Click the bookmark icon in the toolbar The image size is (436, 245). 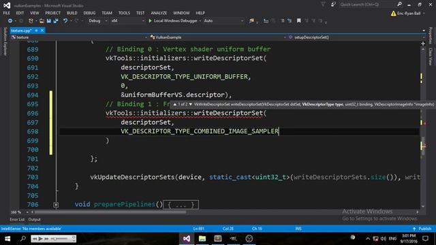299,21
